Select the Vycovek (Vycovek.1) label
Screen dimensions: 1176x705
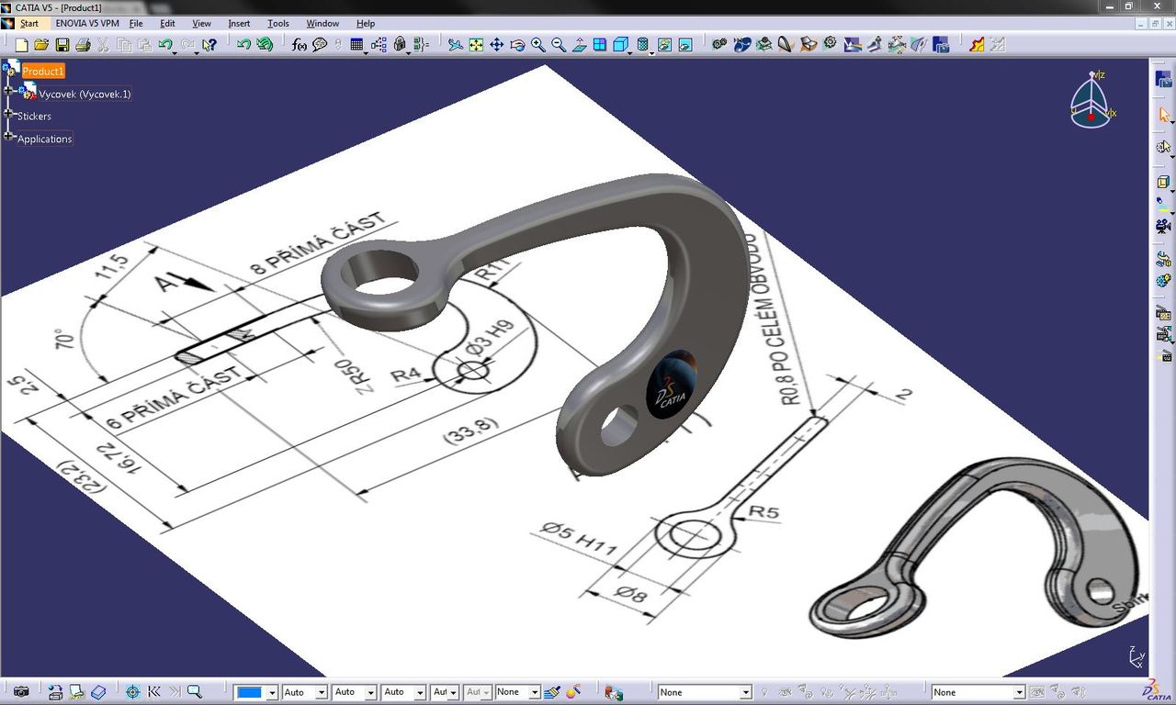[x=85, y=94]
